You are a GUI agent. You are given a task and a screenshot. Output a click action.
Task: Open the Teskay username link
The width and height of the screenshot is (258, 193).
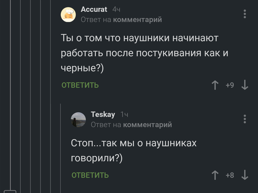pos(103,115)
